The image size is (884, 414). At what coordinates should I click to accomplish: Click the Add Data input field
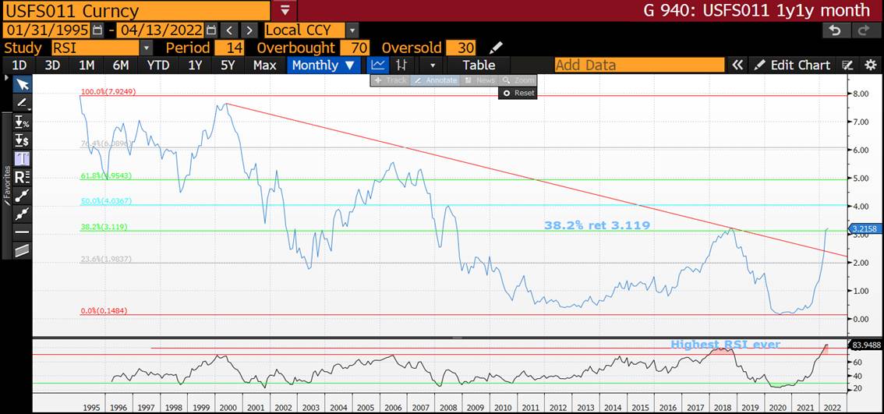pyautogui.click(x=639, y=65)
